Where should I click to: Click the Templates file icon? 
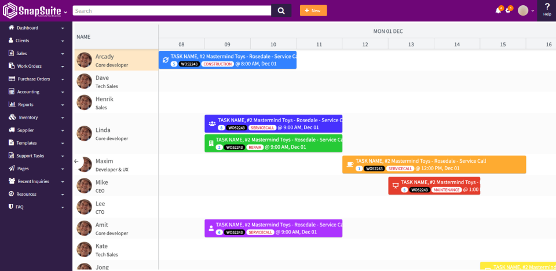tap(11, 143)
